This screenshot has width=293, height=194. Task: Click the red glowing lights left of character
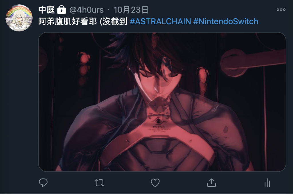click(84, 67)
